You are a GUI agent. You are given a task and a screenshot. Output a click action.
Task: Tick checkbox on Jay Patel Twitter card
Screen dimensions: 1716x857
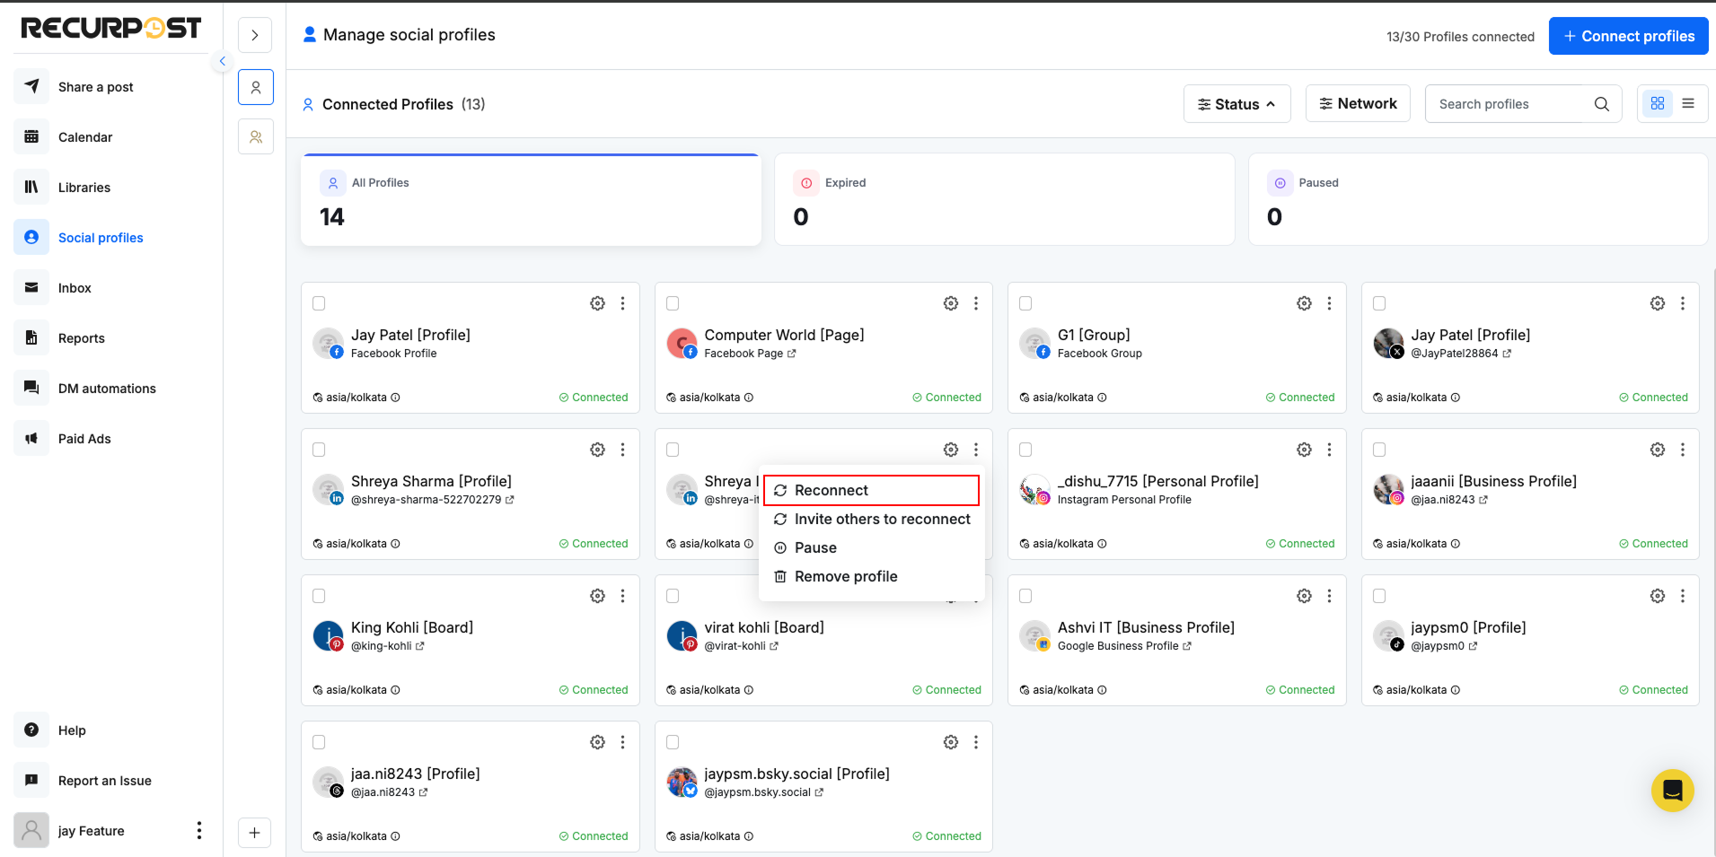[x=1379, y=303]
